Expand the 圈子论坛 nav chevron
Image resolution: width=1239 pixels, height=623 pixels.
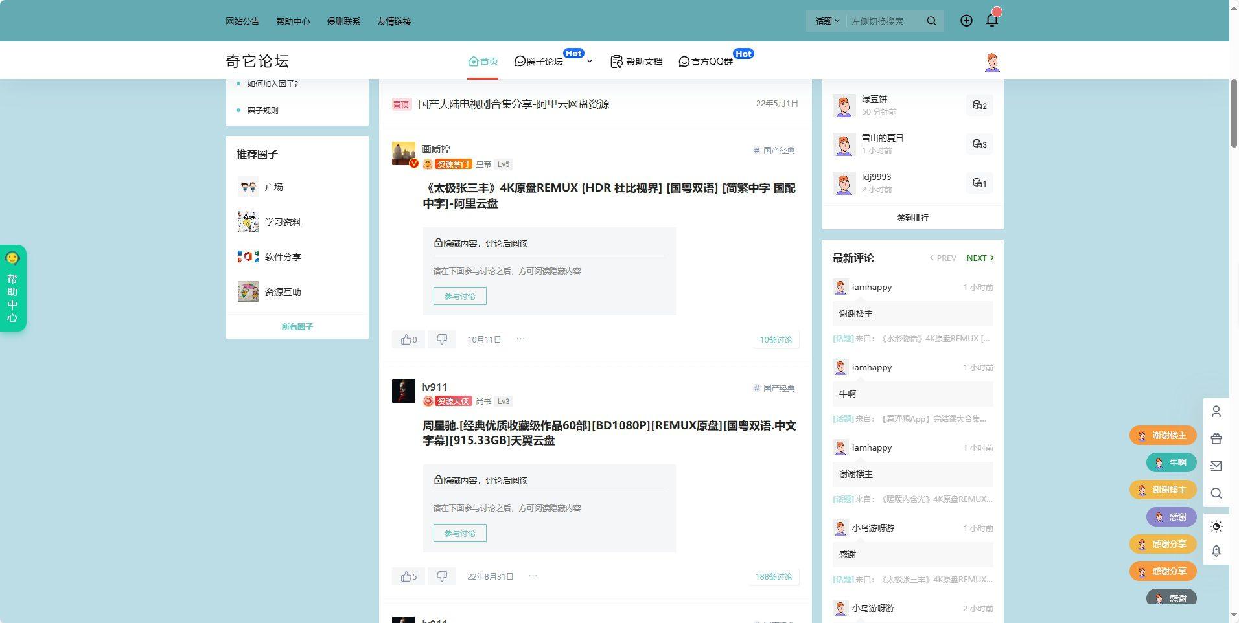click(x=589, y=61)
